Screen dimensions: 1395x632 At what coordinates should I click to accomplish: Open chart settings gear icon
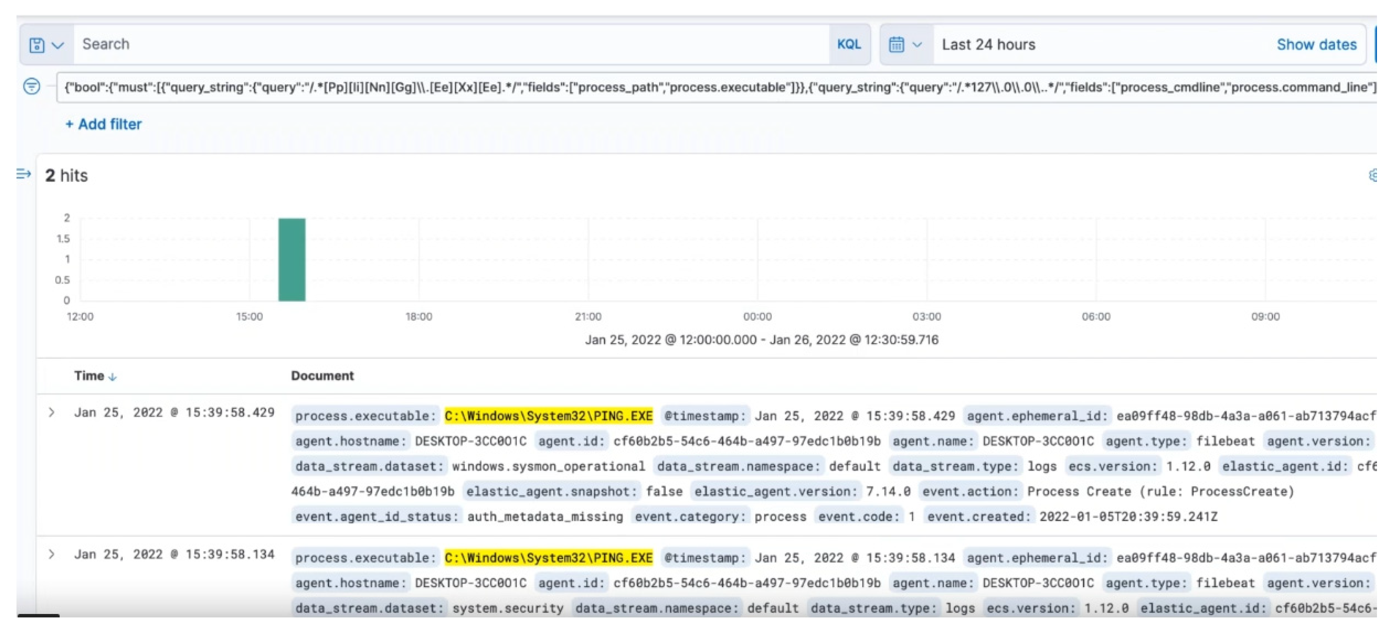tap(1374, 175)
